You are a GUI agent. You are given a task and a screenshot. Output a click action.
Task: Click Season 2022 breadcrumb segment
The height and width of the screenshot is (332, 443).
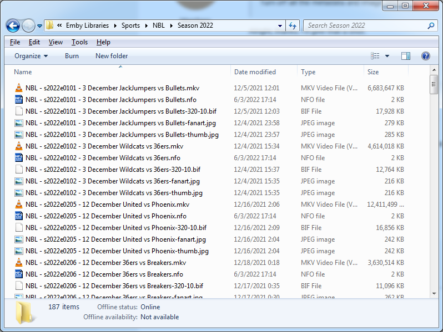pyautogui.click(x=195, y=25)
